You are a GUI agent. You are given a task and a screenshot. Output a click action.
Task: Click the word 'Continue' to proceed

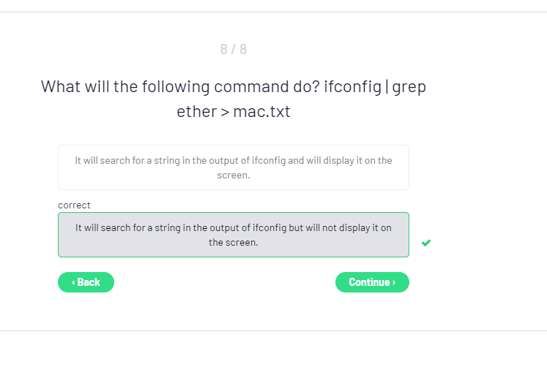[x=368, y=282]
